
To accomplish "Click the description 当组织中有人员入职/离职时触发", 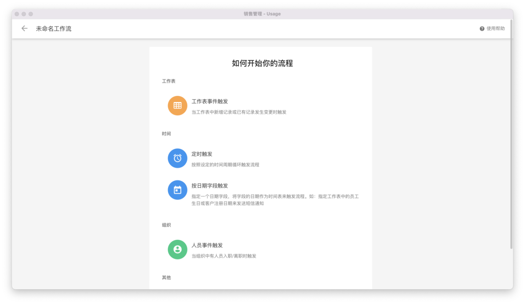I will point(224,256).
